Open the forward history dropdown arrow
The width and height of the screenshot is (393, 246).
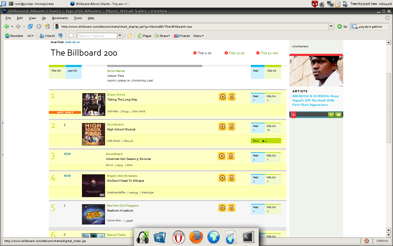coord(24,27)
